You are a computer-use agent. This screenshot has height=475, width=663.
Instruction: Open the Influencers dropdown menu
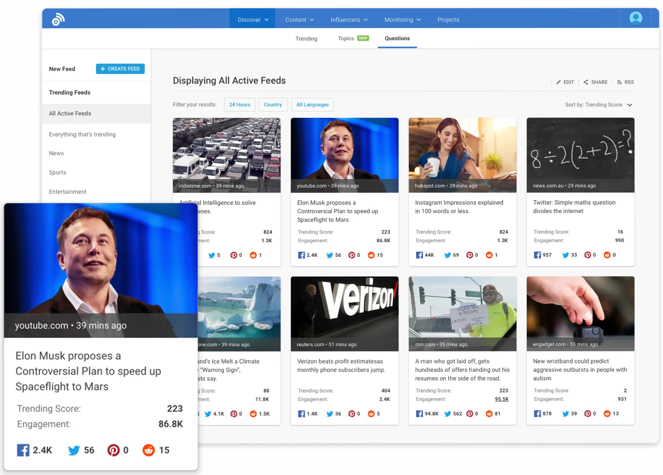coord(349,20)
